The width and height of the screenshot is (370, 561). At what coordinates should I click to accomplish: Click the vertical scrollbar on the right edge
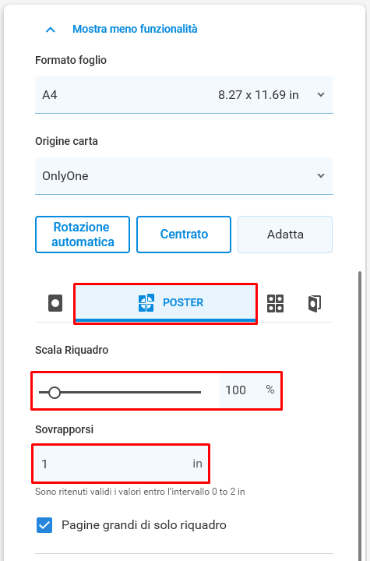tap(360, 415)
